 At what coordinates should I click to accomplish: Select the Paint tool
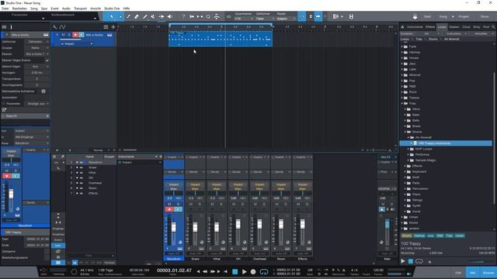pyautogui.click(x=145, y=16)
